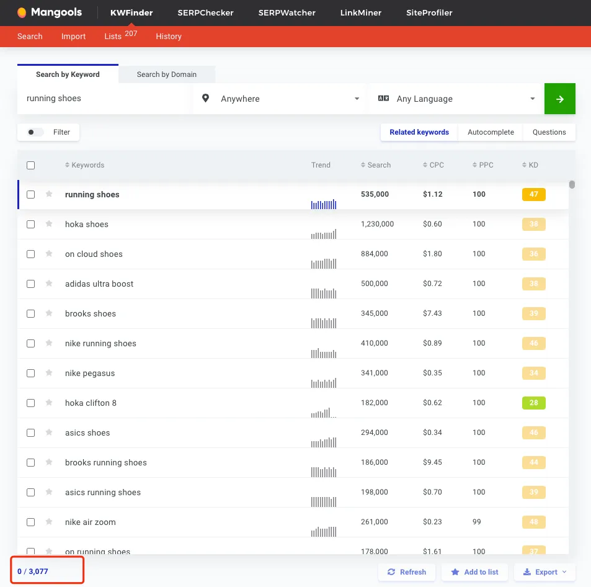Select the on cloud shoes checkbox
This screenshot has height=587, width=591.
(30, 254)
